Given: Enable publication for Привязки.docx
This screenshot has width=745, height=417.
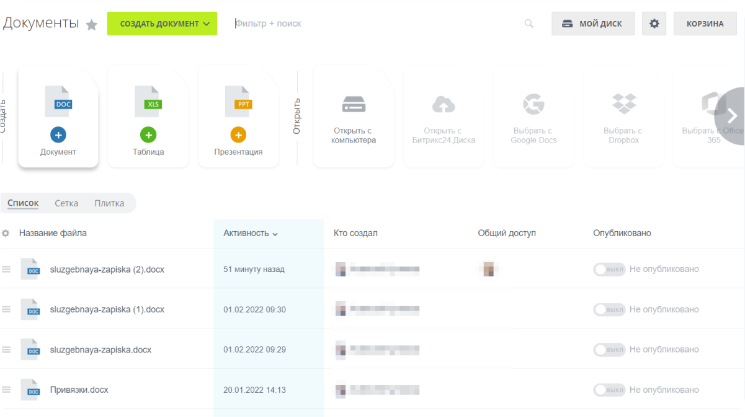Looking at the screenshot, I should pos(609,390).
